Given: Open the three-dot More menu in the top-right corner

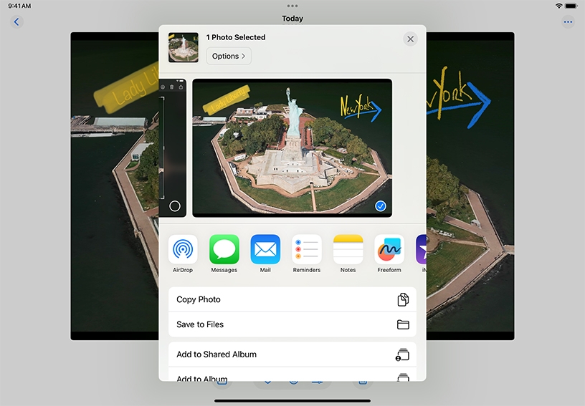Looking at the screenshot, I should pos(568,22).
